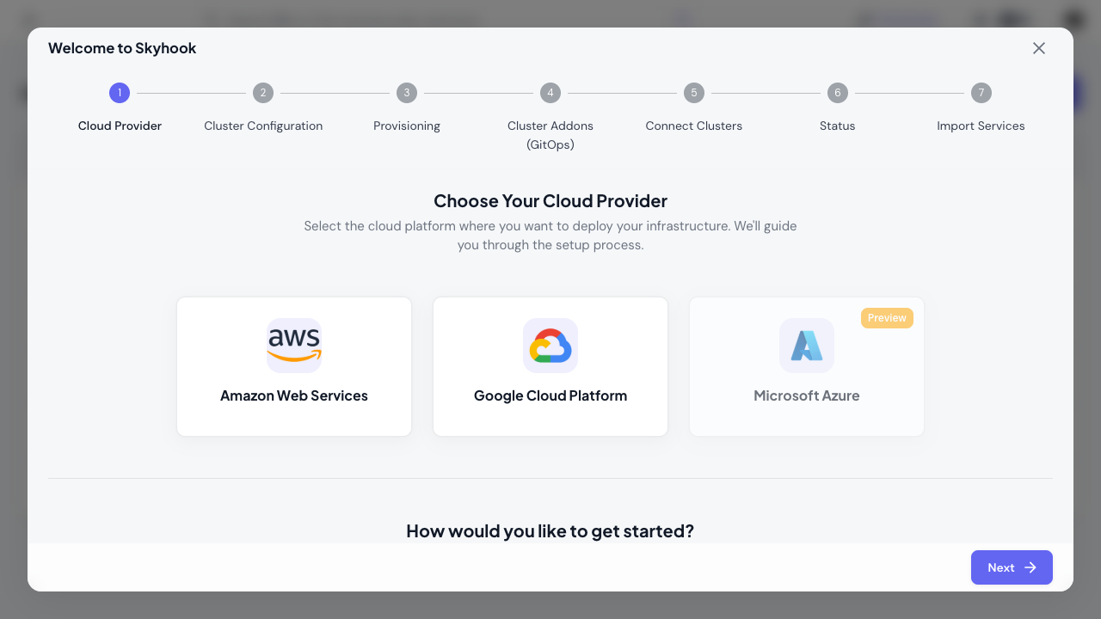This screenshot has width=1101, height=619.
Task: Click the Cloud Provider step label
Action: [x=120, y=126]
